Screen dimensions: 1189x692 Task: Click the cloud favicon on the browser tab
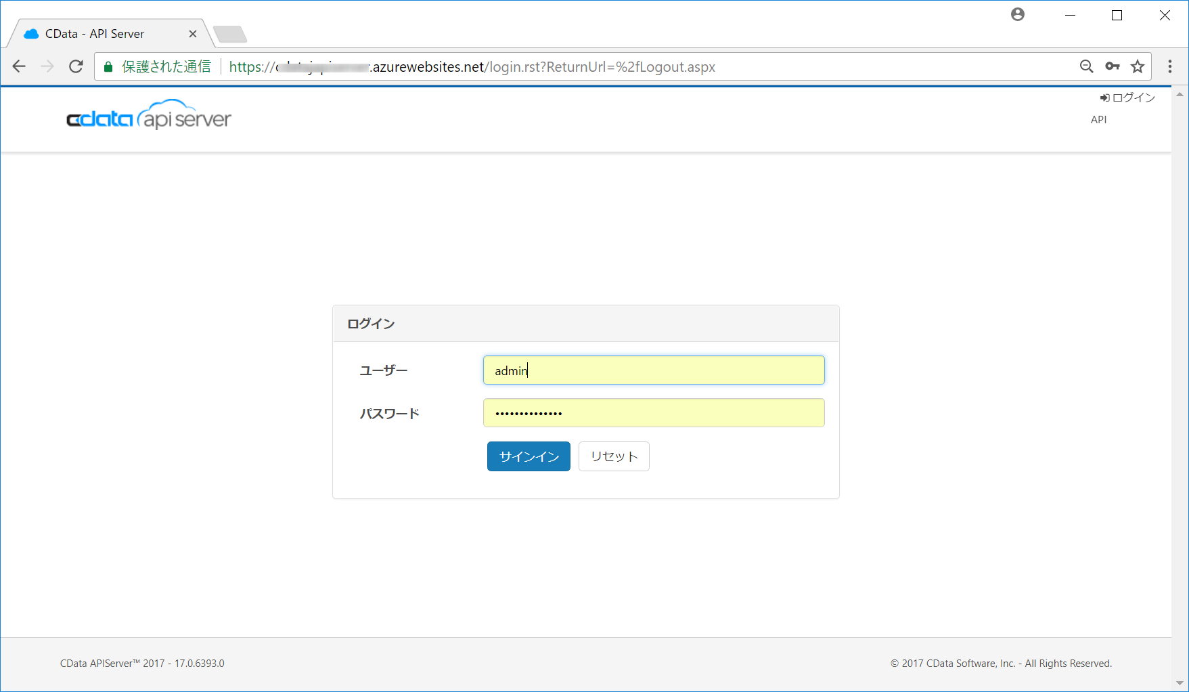30,33
